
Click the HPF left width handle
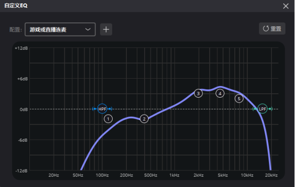pyautogui.click(x=94, y=109)
